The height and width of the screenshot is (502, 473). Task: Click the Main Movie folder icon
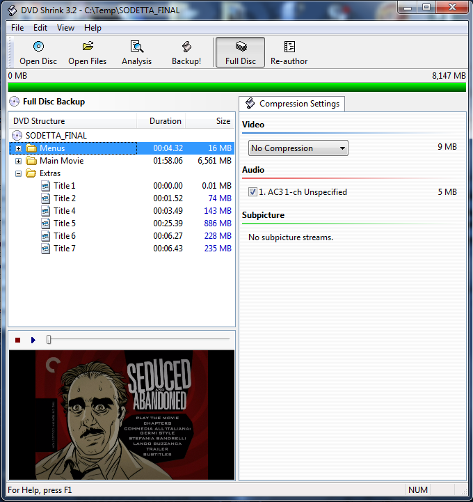tap(31, 161)
